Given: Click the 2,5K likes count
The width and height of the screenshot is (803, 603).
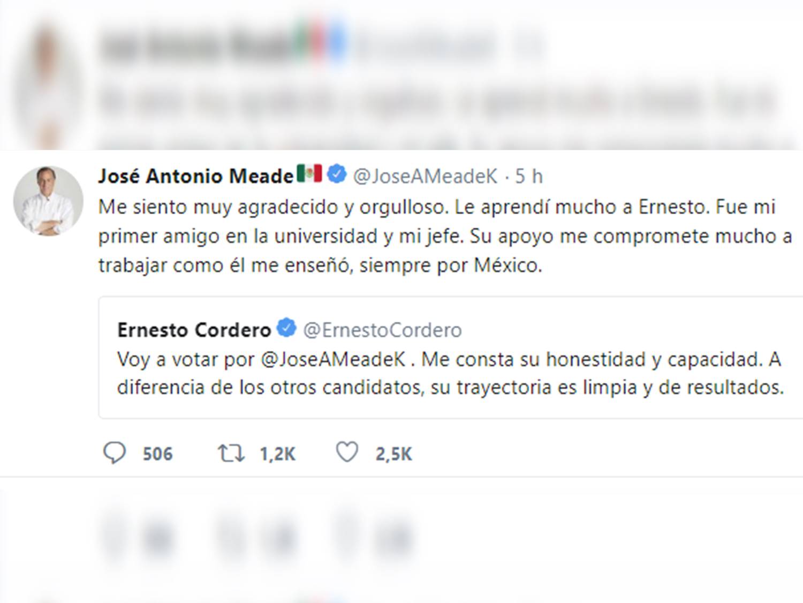Looking at the screenshot, I should (x=393, y=454).
